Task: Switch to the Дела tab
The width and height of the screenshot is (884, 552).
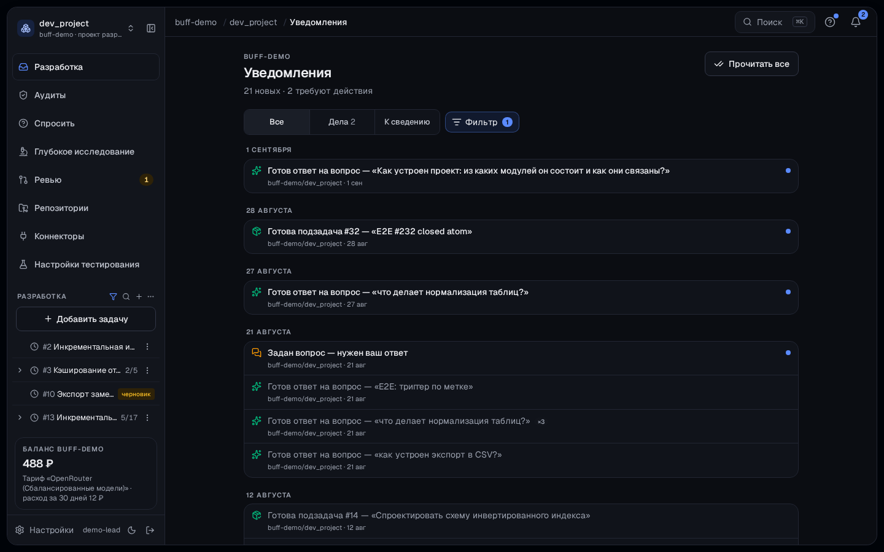Action: click(x=342, y=122)
